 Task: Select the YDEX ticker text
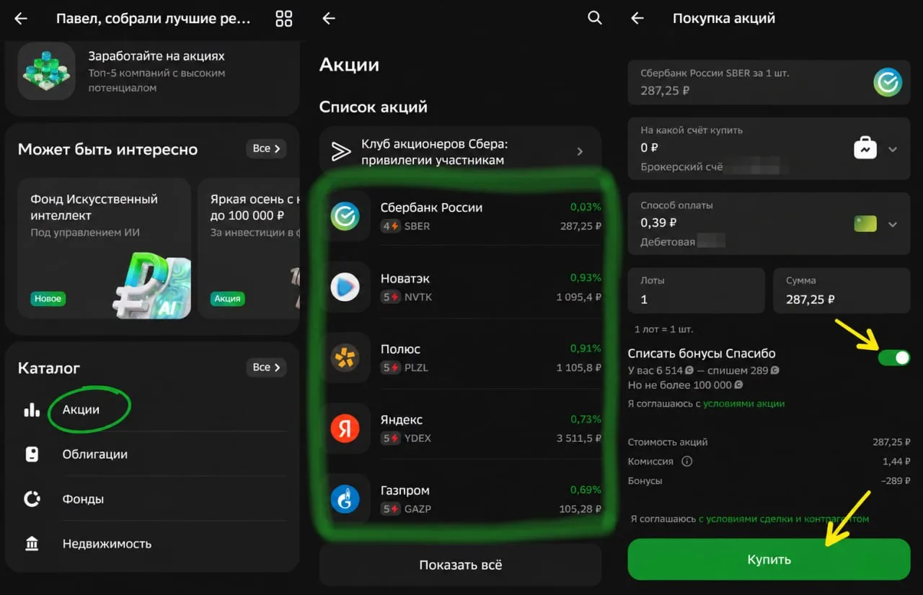pyautogui.click(x=418, y=438)
